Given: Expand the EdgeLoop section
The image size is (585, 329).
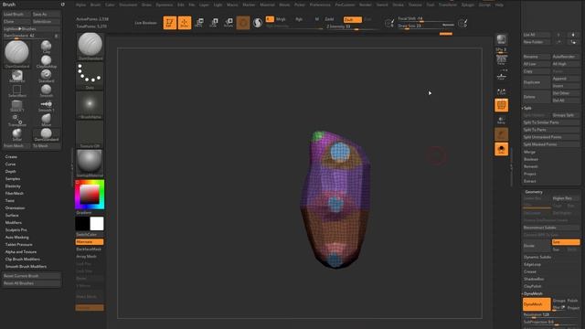Looking at the screenshot, I should point(532,264).
